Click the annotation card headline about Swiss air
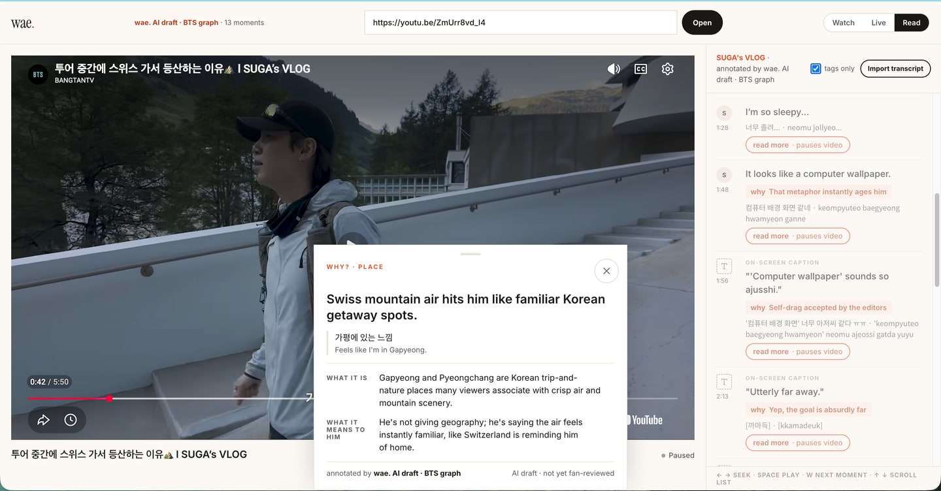This screenshot has width=941, height=491. 466,307
